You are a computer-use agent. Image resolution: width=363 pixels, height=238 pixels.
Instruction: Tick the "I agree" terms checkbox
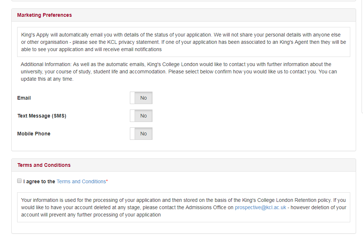coord(19,181)
